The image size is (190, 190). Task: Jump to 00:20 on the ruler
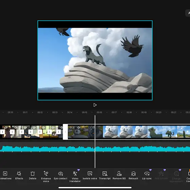[x=159, y=112]
